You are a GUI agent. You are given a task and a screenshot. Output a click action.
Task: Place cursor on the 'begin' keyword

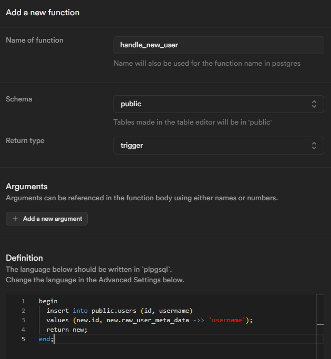[48, 301]
